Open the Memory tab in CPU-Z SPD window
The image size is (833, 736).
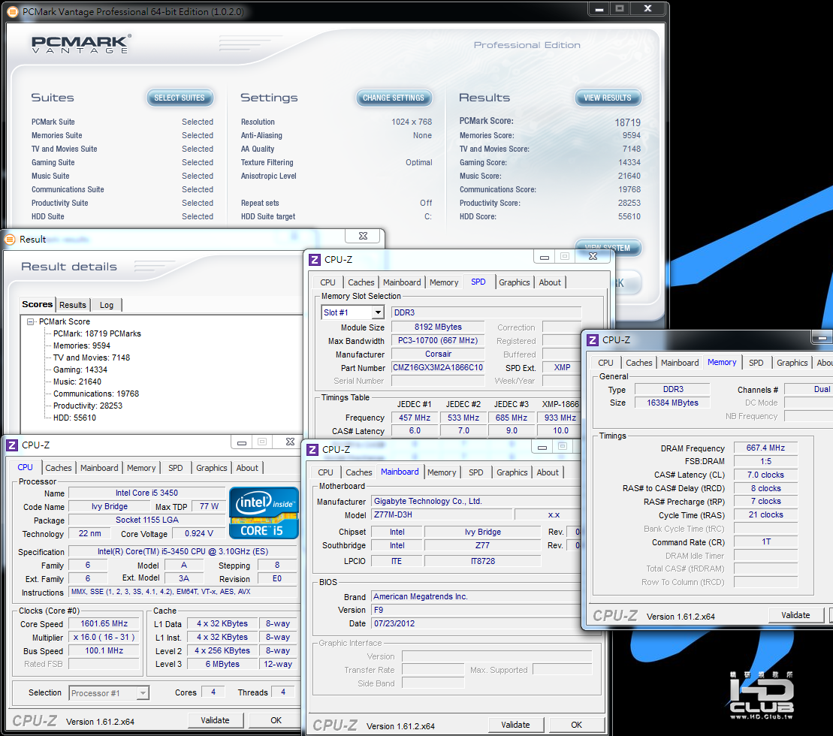tap(444, 282)
